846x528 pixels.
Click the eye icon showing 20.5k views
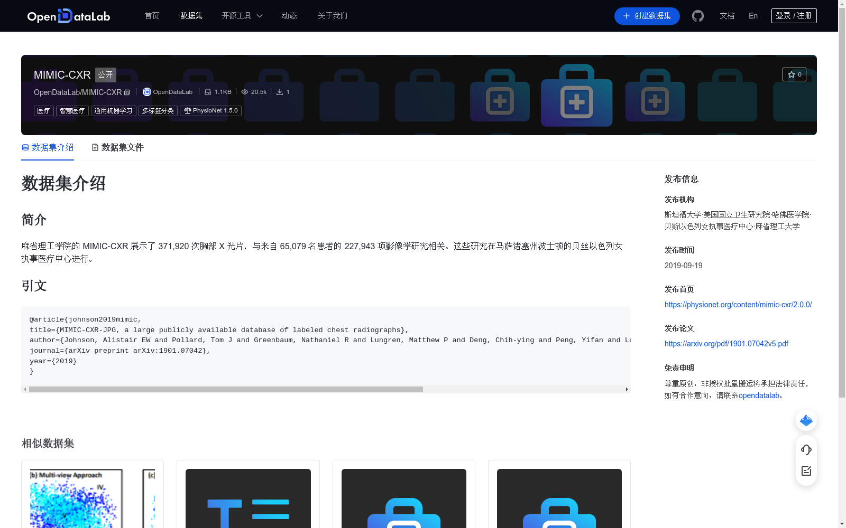245,91
